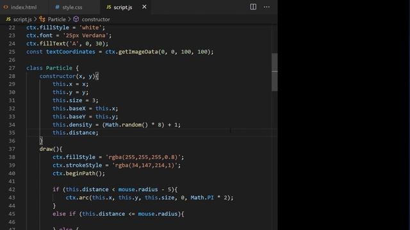Click constructor in the breadcrumb
The image size is (410, 230).
95,19
